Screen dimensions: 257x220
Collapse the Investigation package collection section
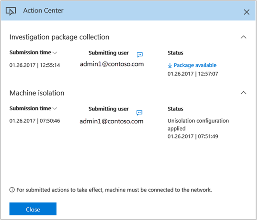pos(244,37)
